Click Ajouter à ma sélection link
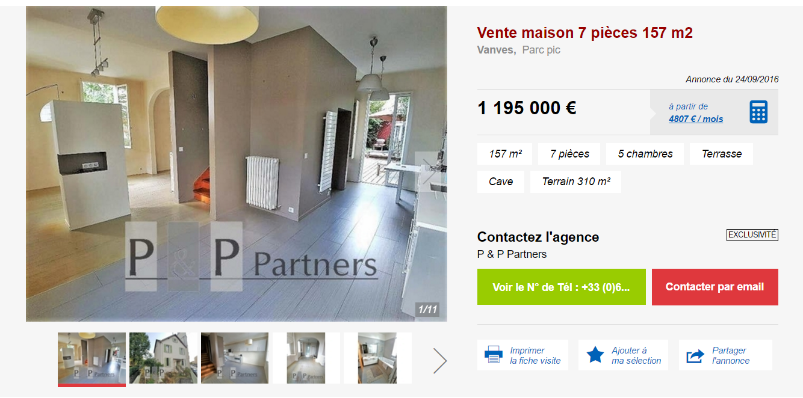 [636, 355]
